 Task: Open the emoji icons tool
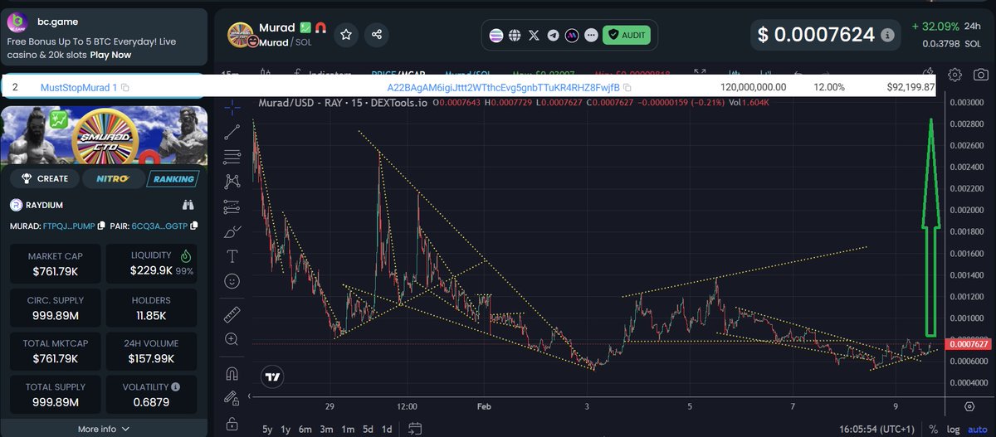pos(232,280)
